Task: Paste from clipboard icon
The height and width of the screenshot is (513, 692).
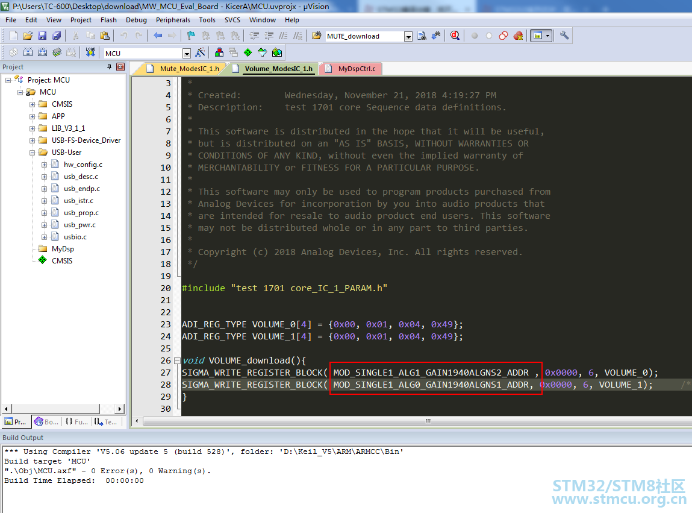Action: [x=105, y=36]
